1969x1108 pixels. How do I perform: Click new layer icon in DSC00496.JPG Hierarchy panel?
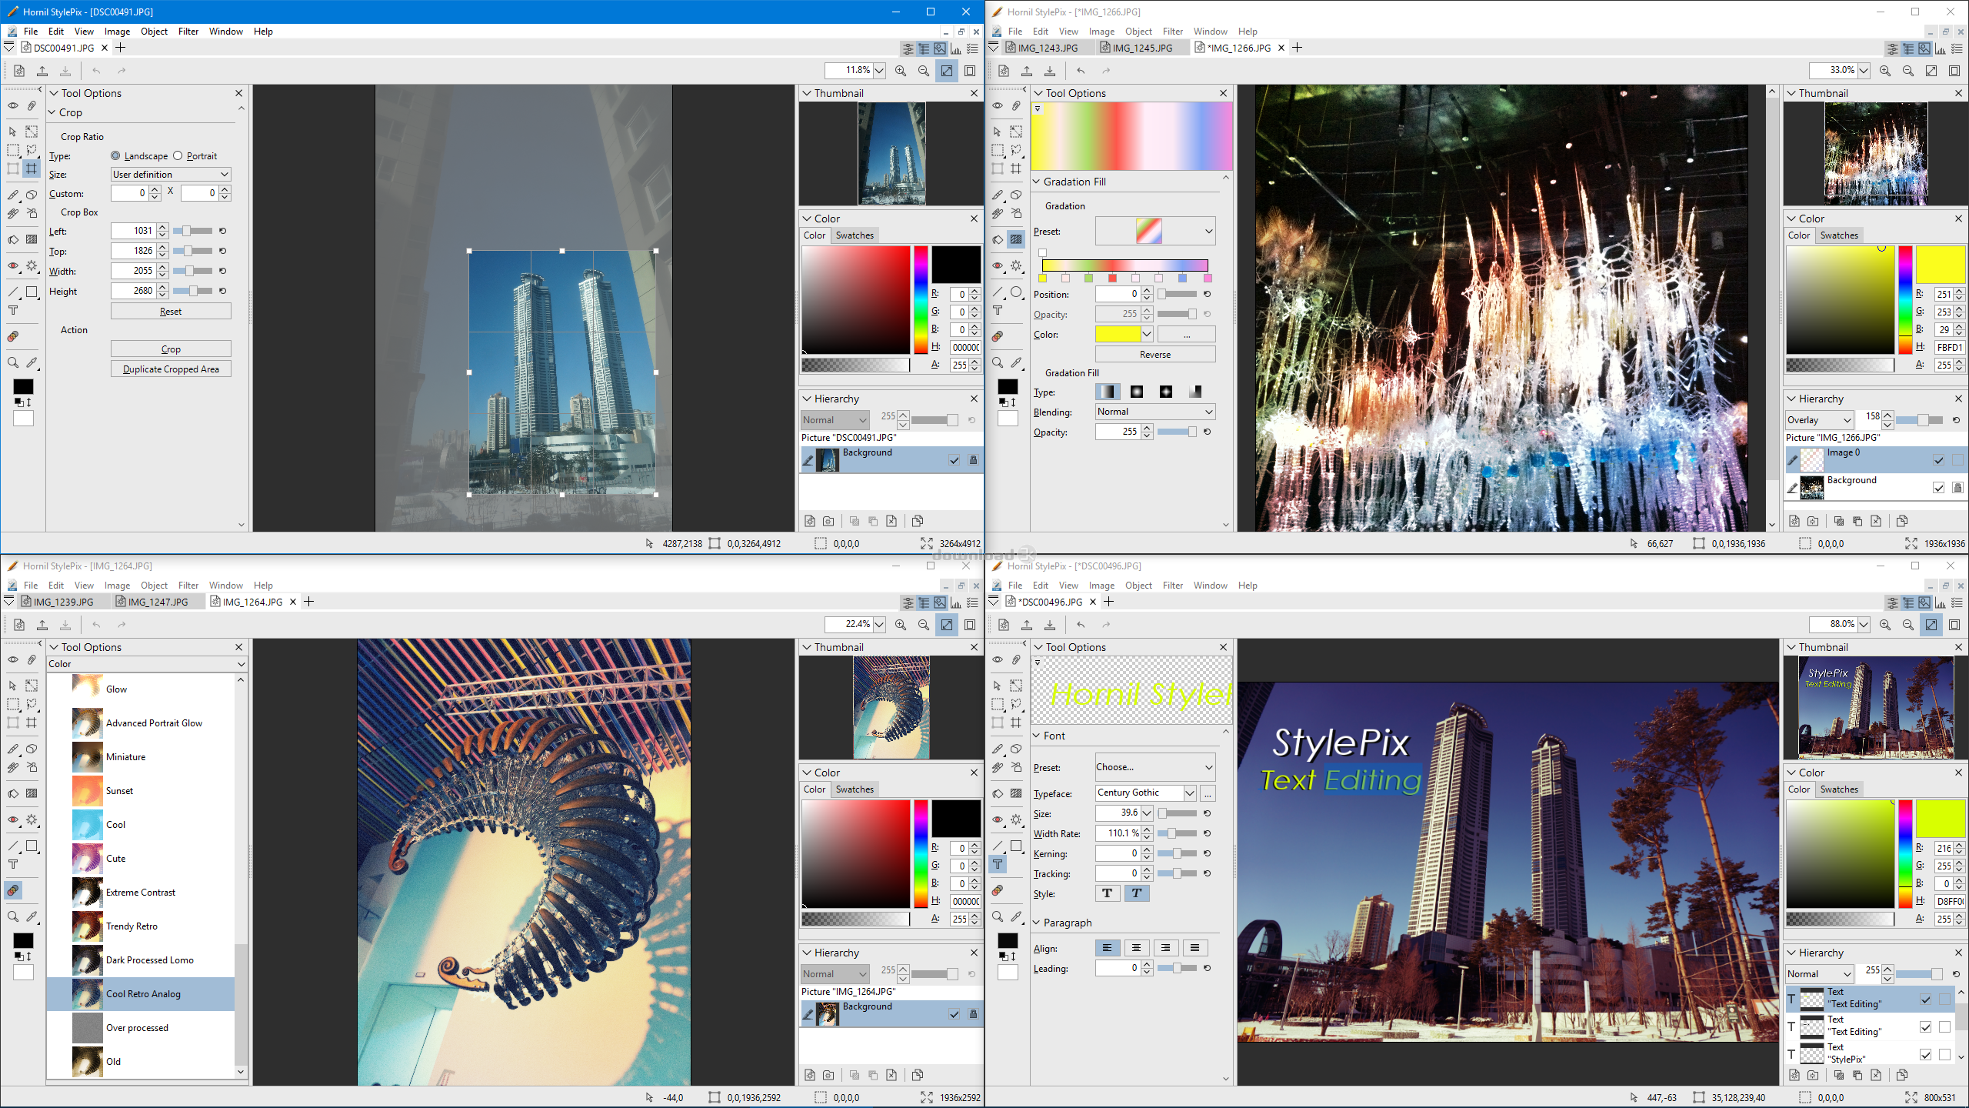click(1794, 1075)
